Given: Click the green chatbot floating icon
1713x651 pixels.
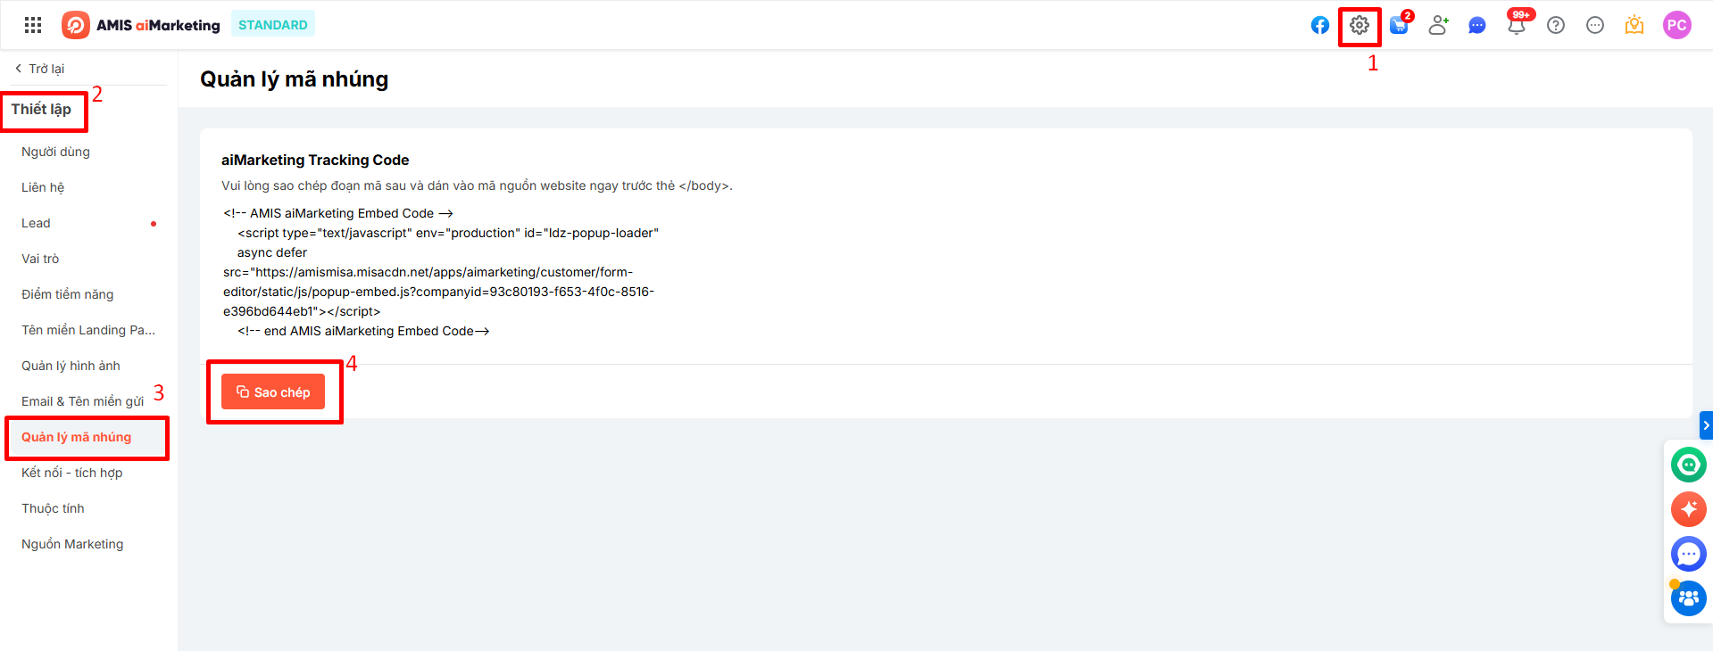Looking at the screenshot, I should (x=1688, y=465).
